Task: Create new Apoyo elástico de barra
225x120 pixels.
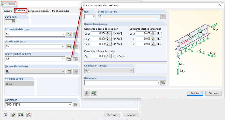Action: point(69,59)
